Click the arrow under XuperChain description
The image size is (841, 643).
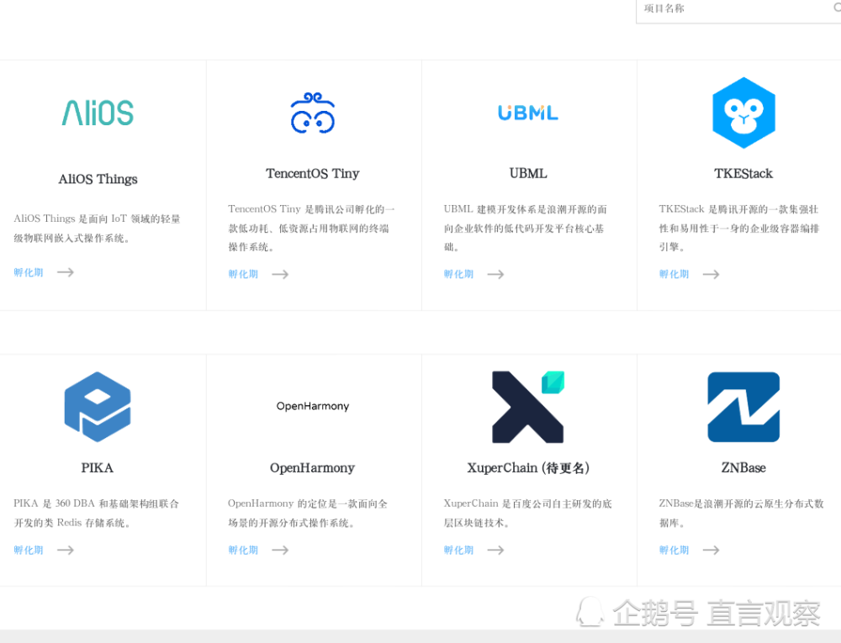click(x=495, y=550)
